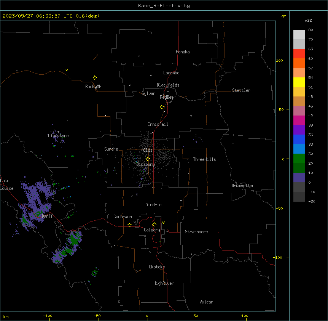Click the timestamp 2023/09/27 06:33:57 UTC
This screenshot has width=328, height=321.
pyautogui.click(x=37, y=16)
